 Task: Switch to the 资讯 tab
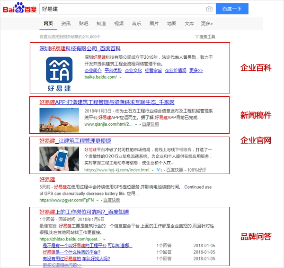[66, 23]
